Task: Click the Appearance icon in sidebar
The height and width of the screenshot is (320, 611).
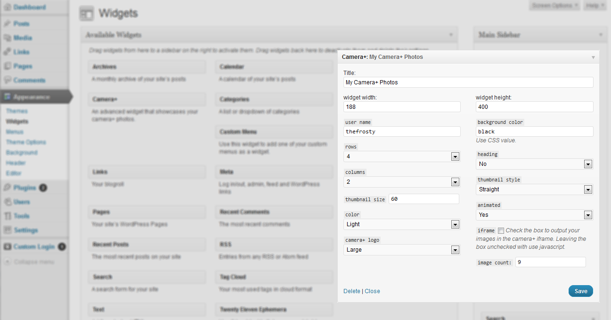Action: [x=8, y=97]
